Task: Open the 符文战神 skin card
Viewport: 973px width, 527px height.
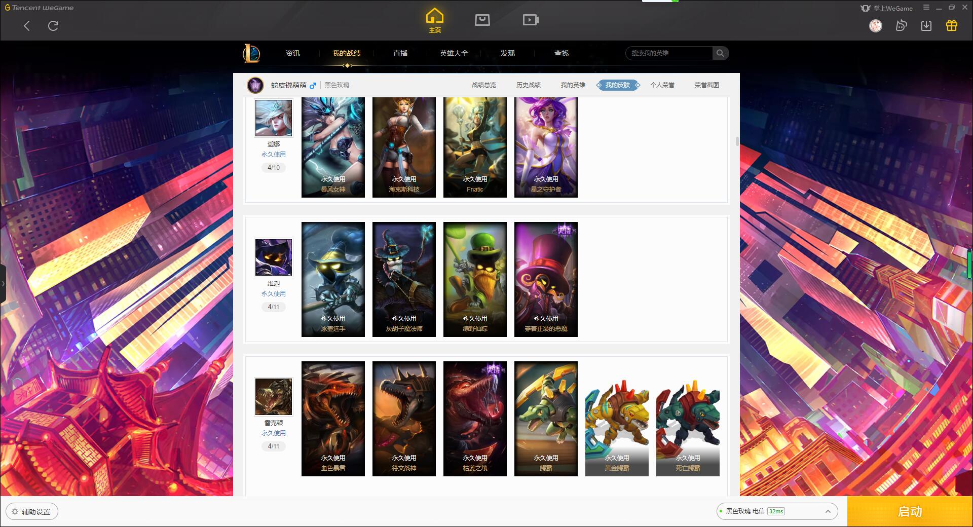Action: point(404,419)
